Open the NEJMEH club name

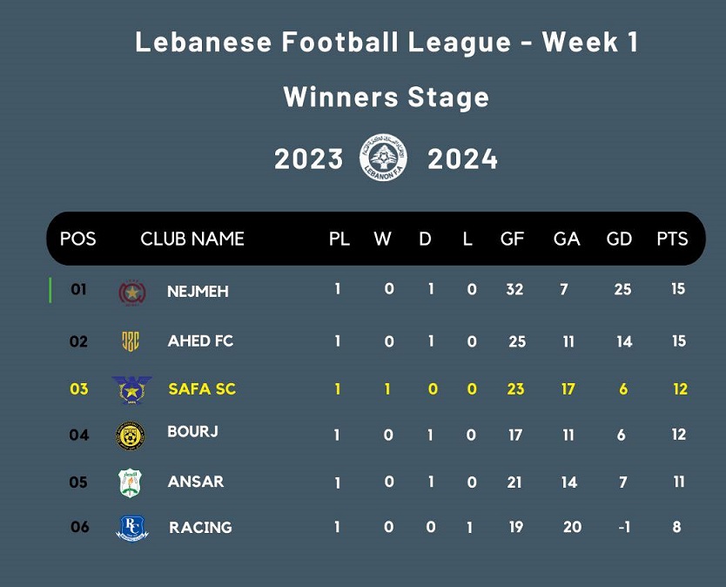coord(198,292)
